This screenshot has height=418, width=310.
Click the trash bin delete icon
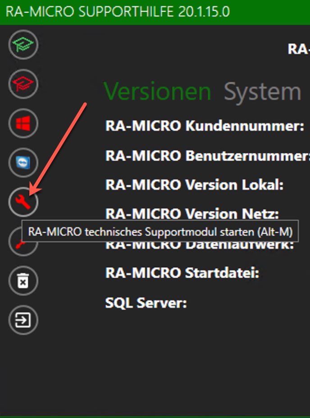(x=23, y=281)
